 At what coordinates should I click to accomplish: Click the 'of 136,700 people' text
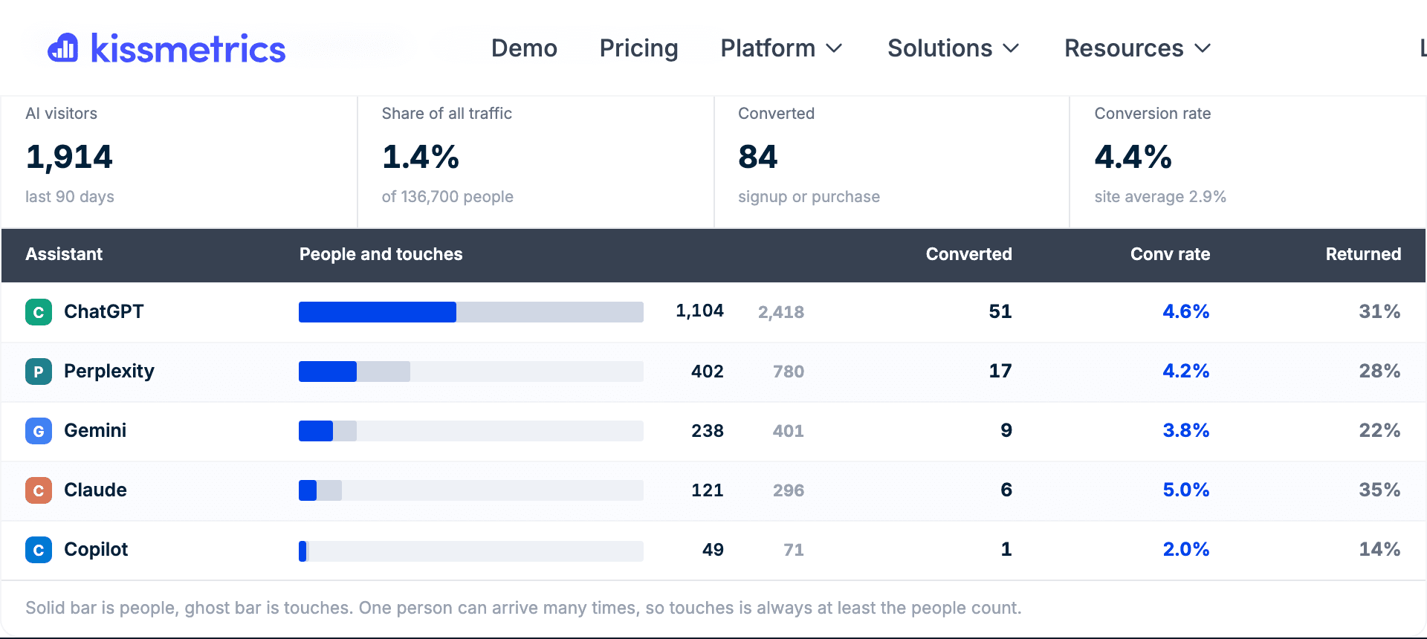coord(447,197)
